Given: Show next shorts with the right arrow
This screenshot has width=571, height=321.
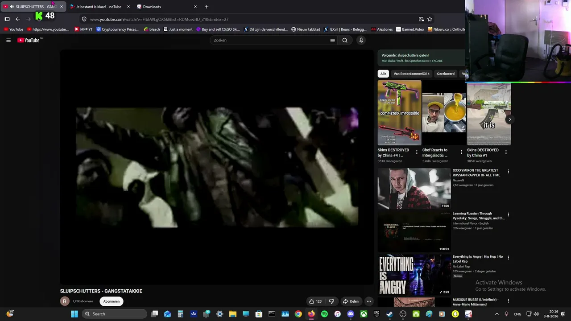Looking at the screenshot, I should click(509, 119).
